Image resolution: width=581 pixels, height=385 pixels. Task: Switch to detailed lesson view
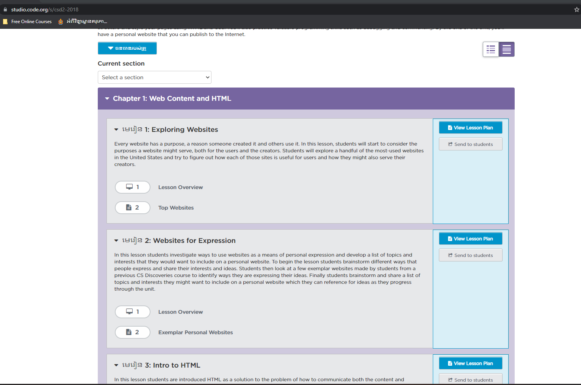(x=507, y=49)
